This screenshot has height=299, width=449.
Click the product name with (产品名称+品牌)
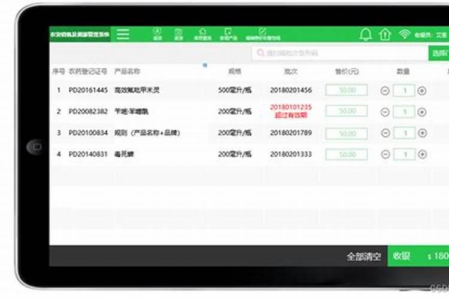pos(147,133)
